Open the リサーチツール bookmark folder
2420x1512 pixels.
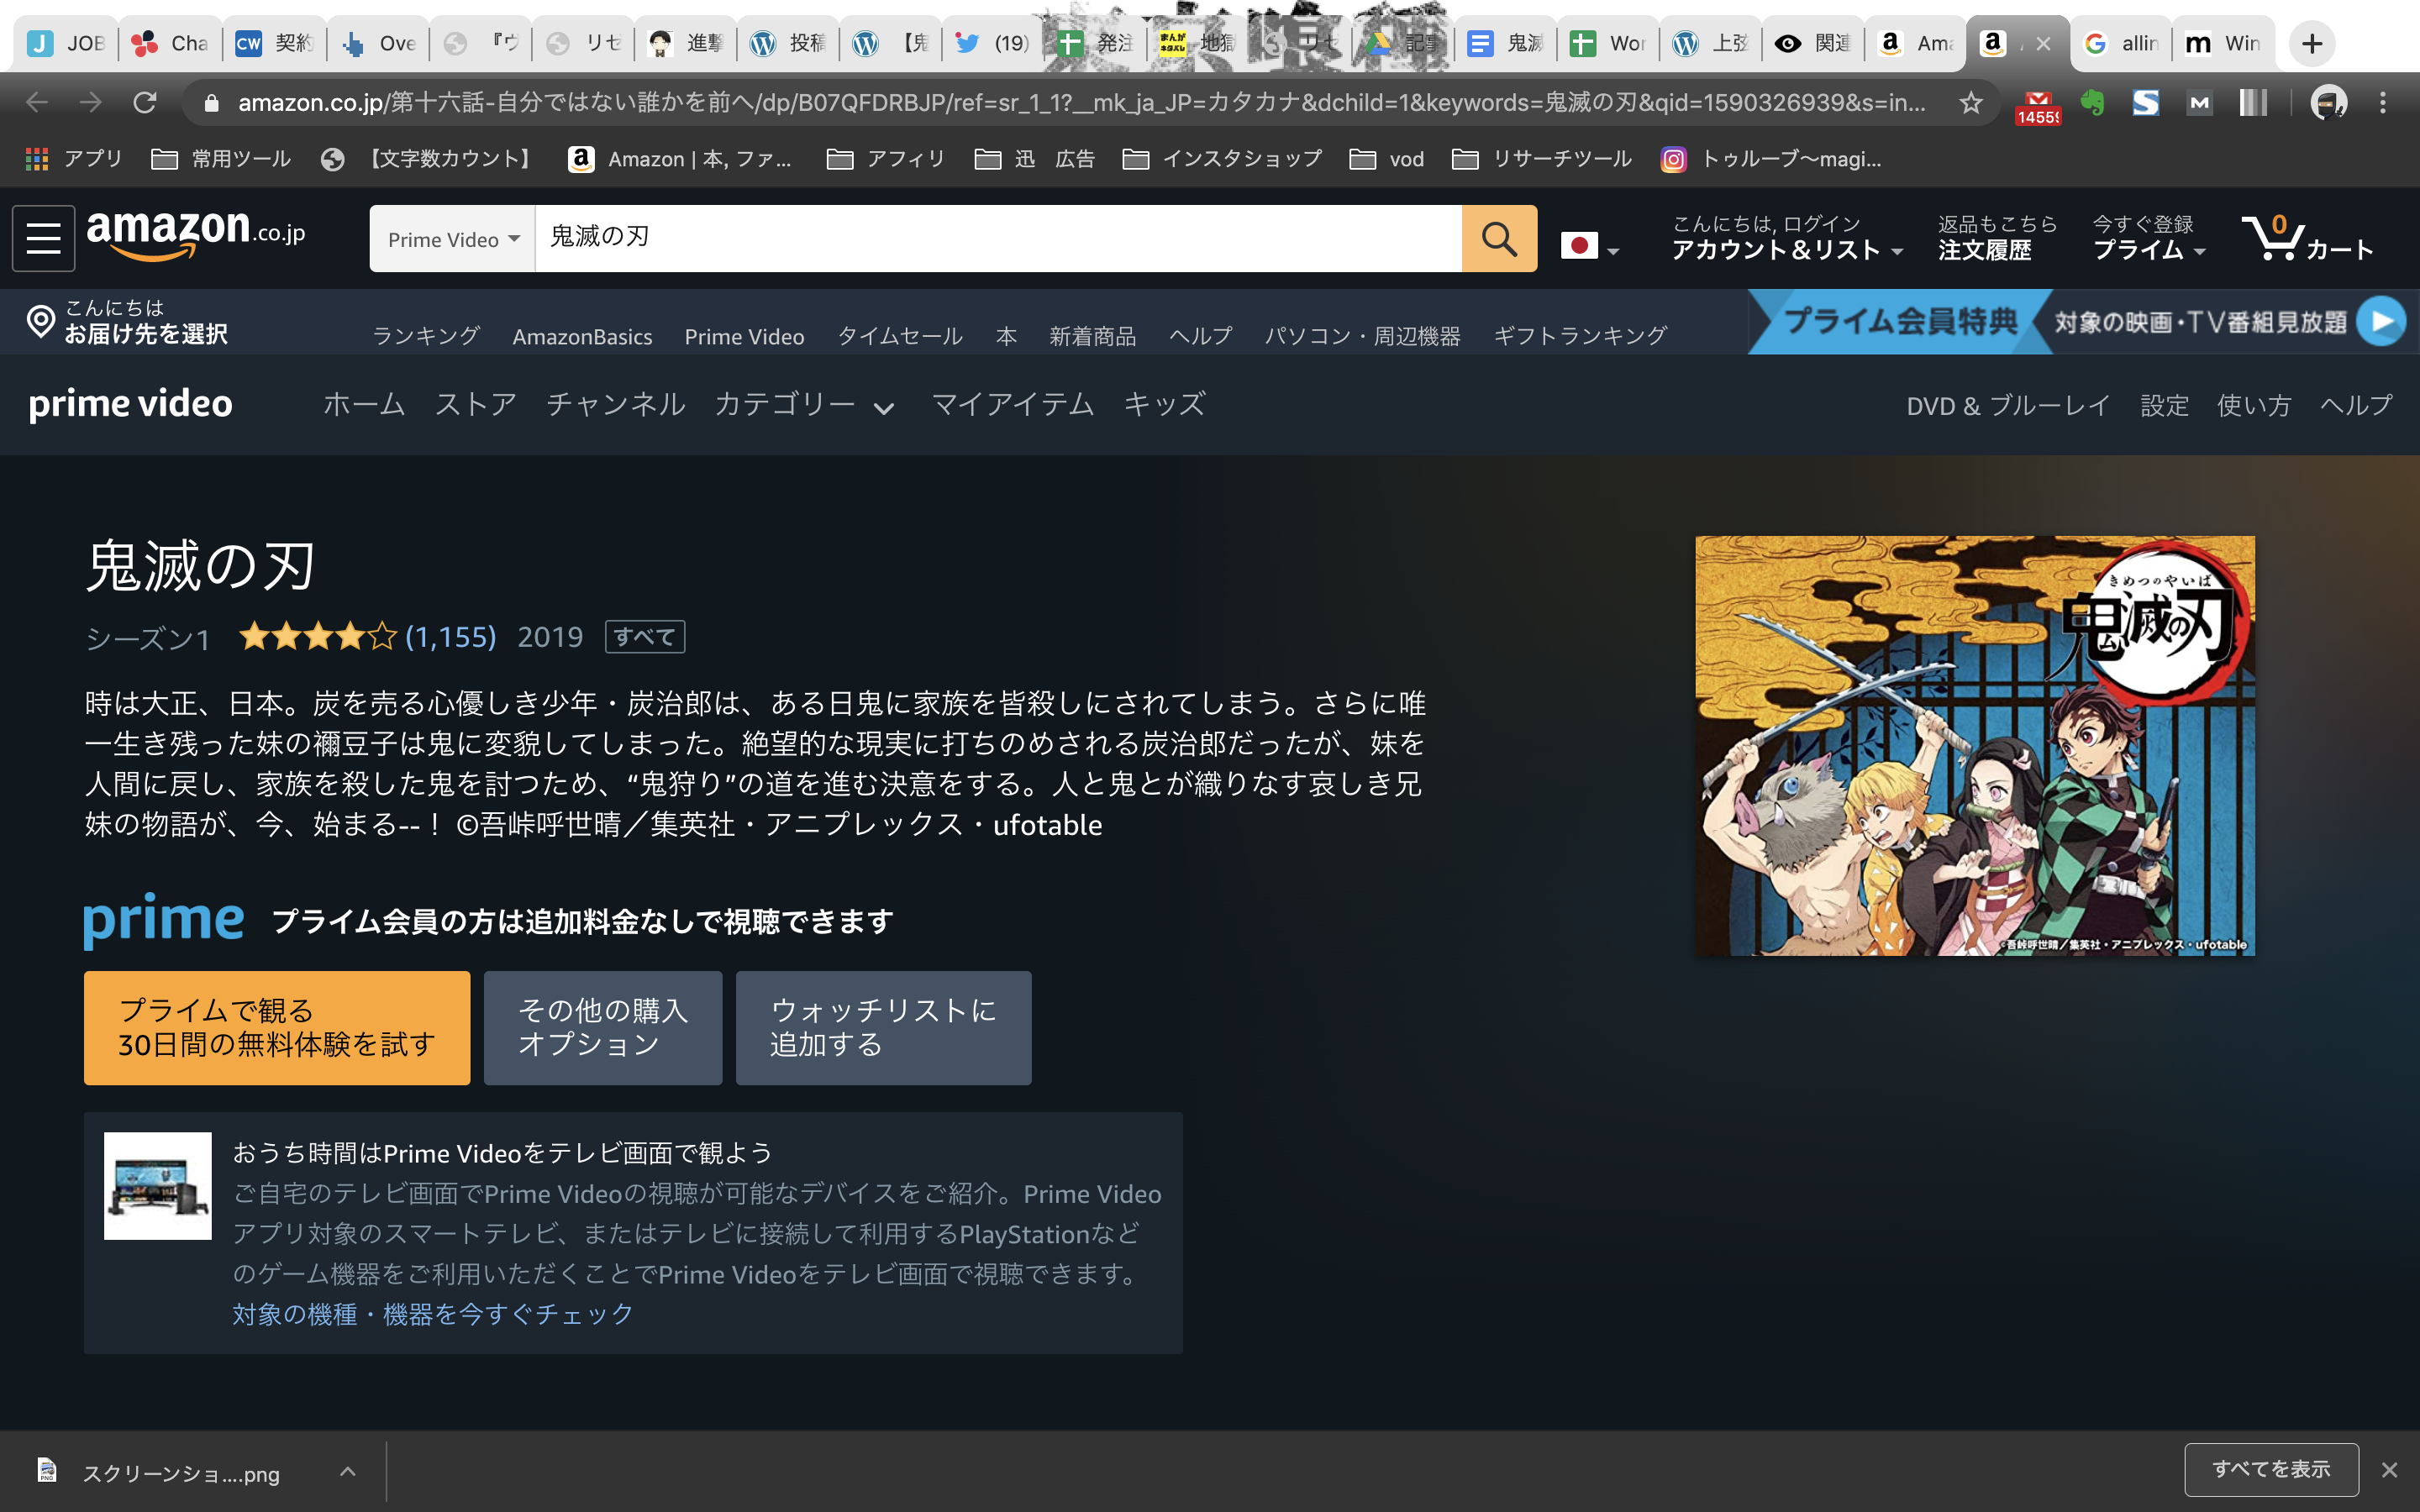point(1541,159)
